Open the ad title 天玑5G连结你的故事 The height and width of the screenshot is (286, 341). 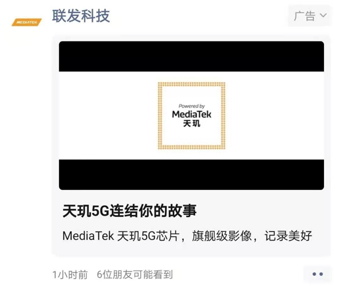tap(130, 211)
